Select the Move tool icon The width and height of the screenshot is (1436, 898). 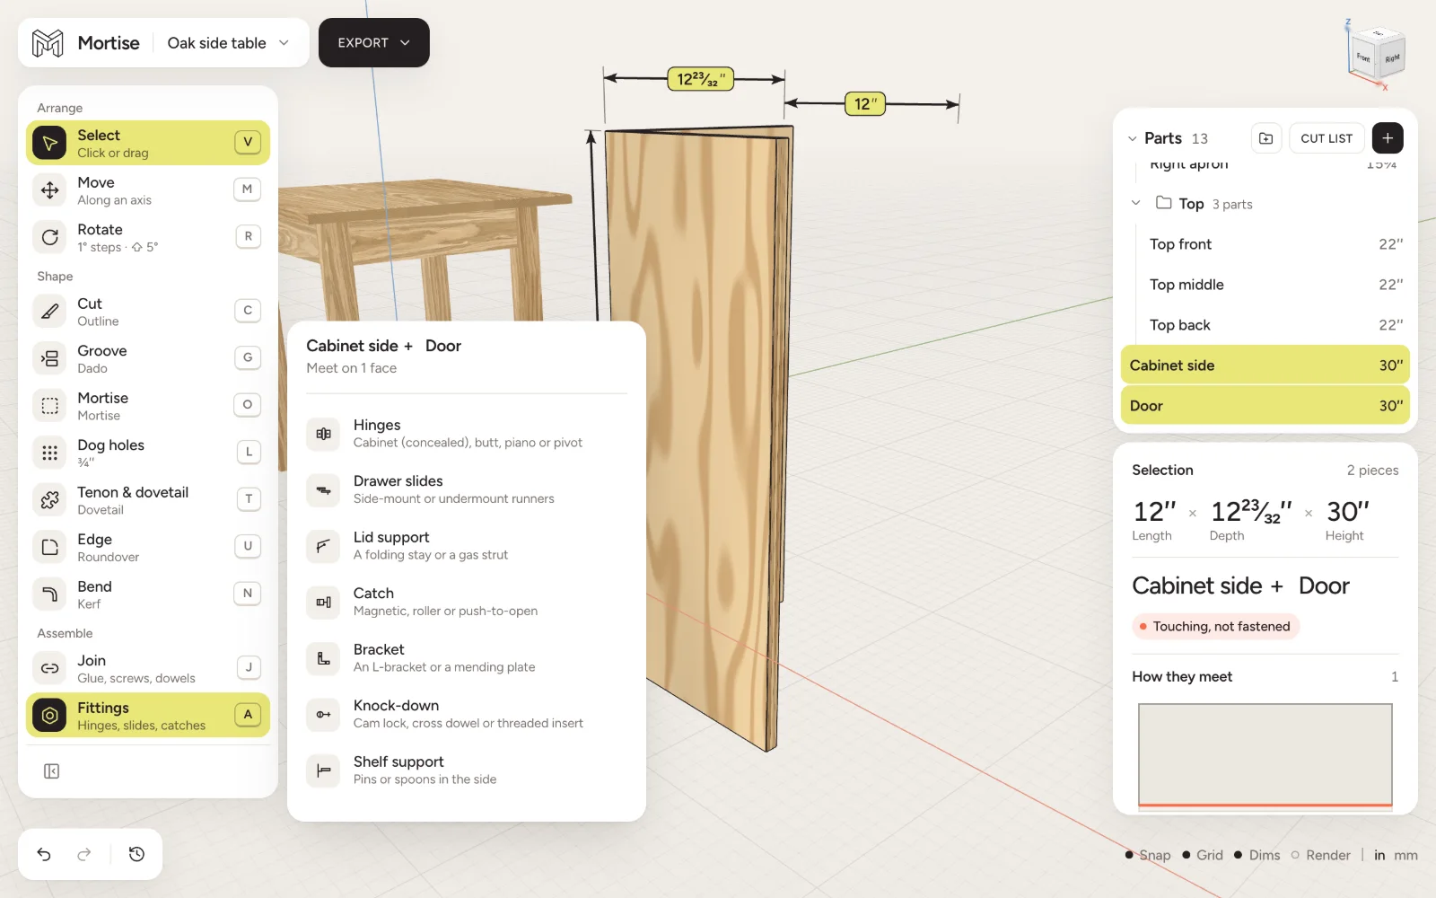(x=50, y=190)
